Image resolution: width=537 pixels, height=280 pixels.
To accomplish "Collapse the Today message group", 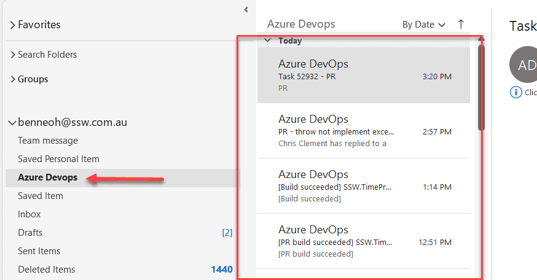I will pos(268,41).
